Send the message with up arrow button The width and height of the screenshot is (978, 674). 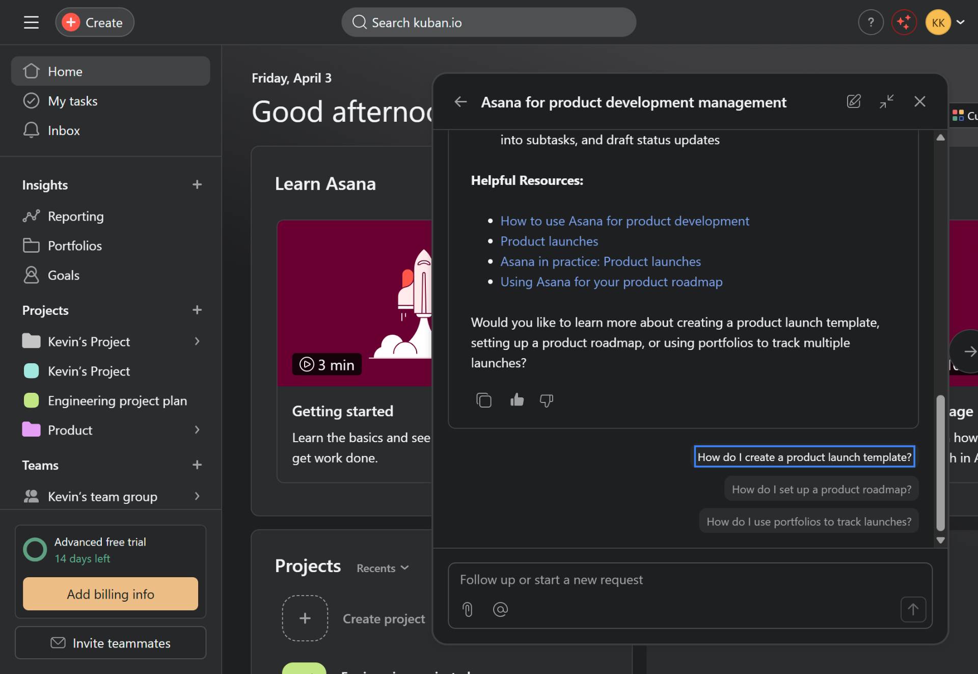point(913,609)
